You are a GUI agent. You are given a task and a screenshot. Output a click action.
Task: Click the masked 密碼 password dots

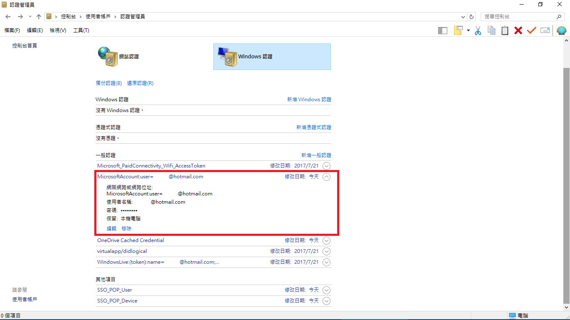[129, 210]
